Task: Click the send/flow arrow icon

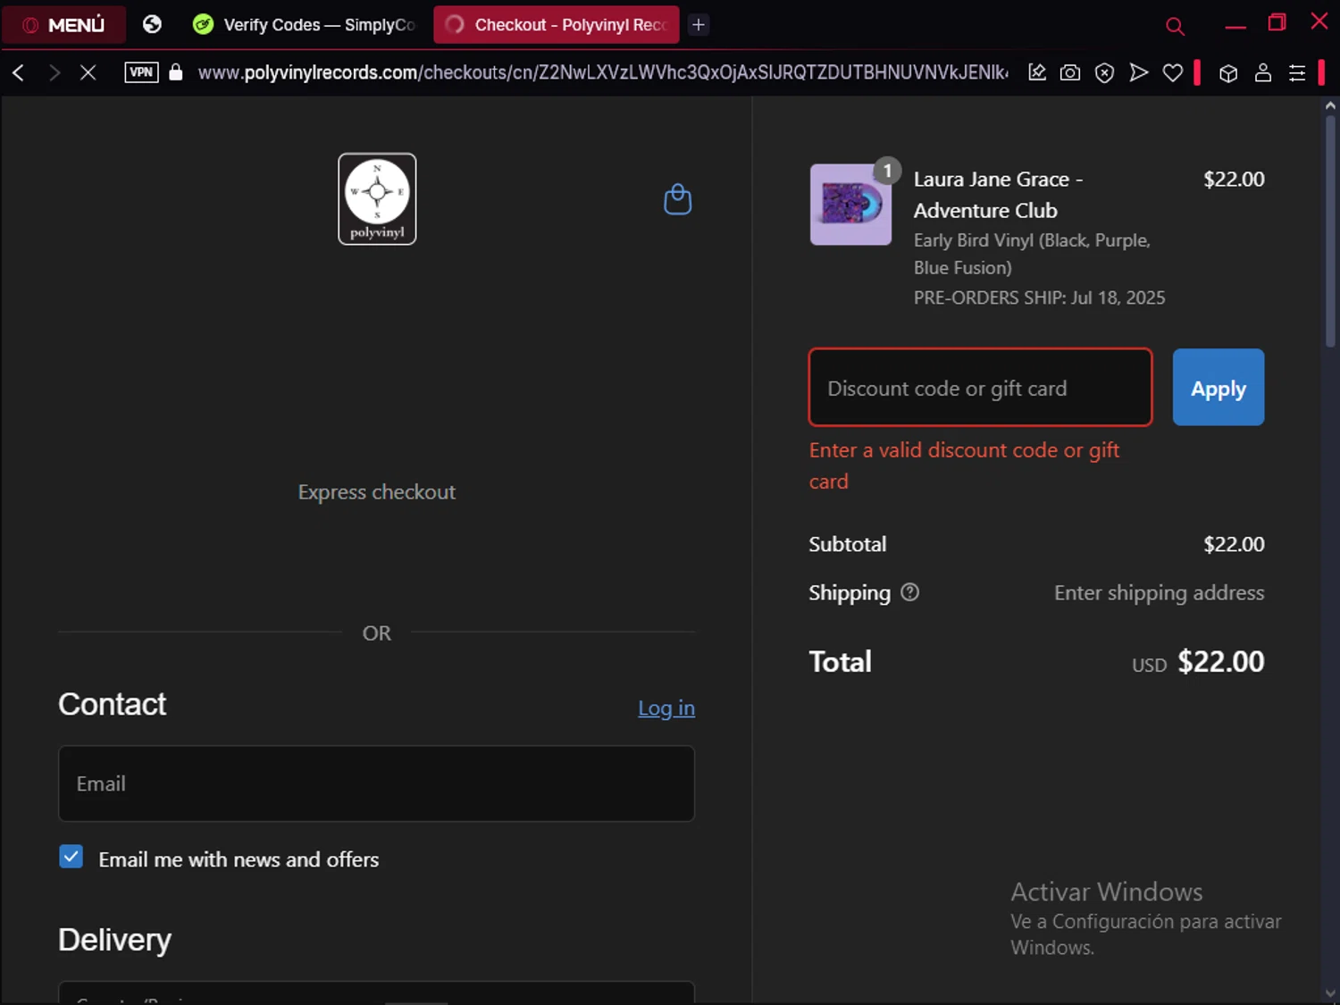Action: (x=1139, y=72)
